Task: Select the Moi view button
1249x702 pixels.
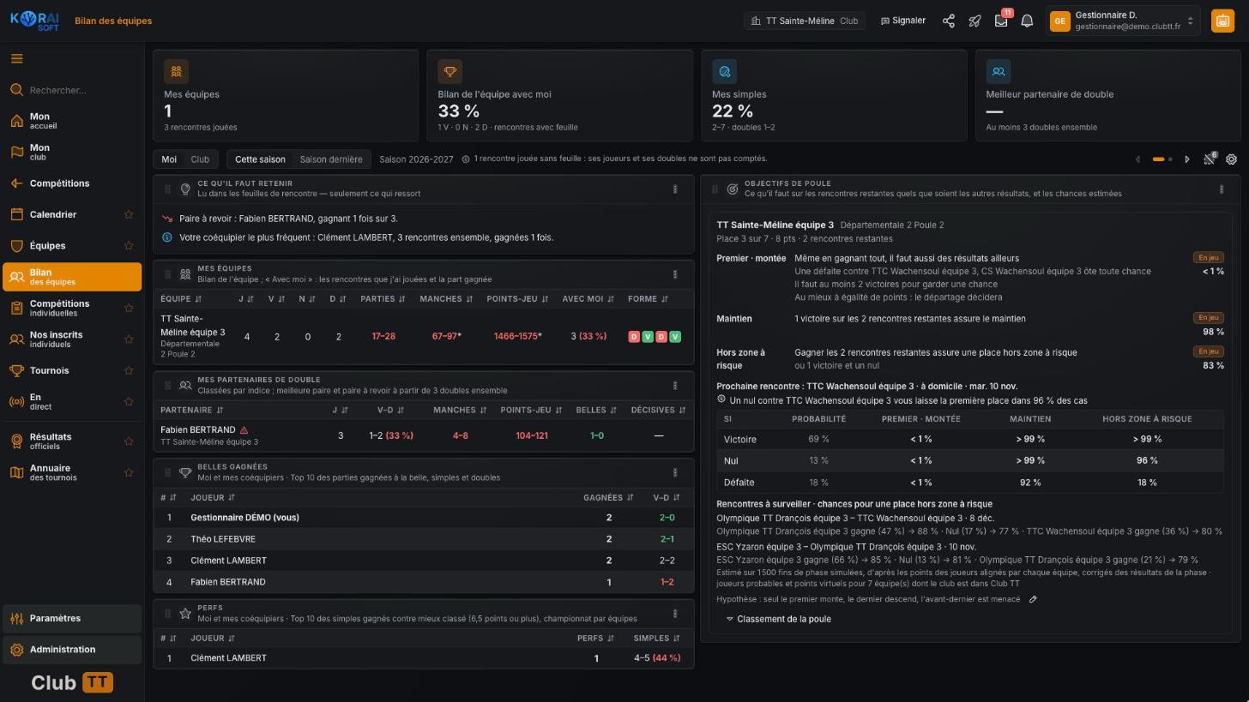Action: 169,159
